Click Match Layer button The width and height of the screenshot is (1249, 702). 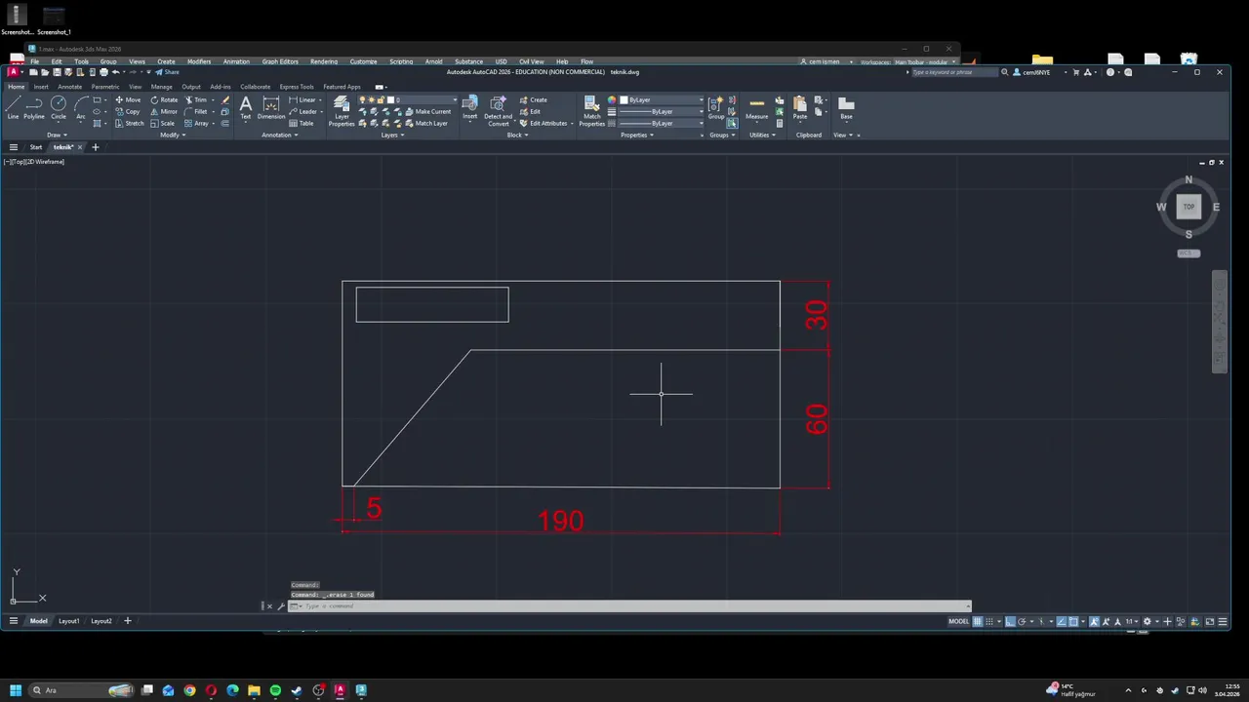point(424,123)
